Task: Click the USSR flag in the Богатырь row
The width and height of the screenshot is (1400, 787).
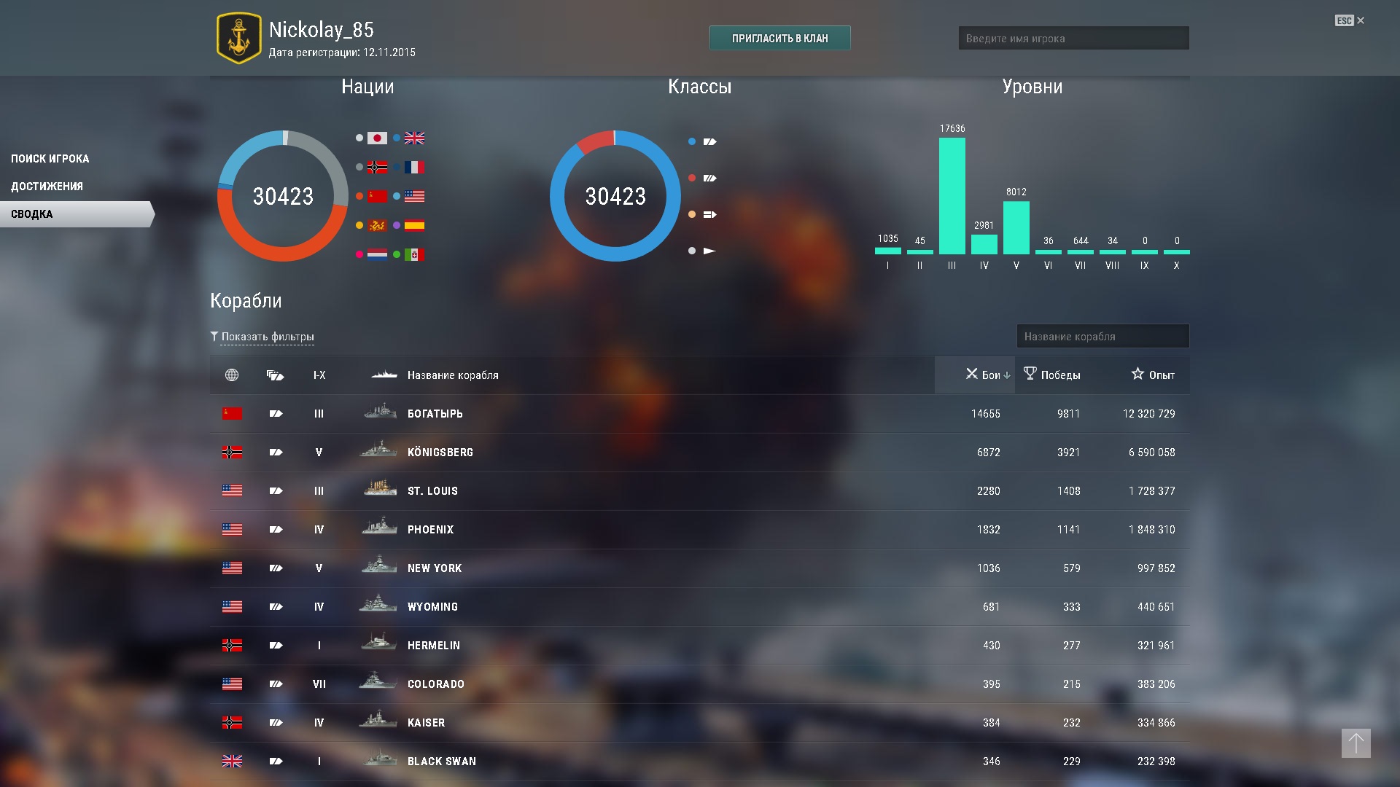Action: [x=232, y=414]
